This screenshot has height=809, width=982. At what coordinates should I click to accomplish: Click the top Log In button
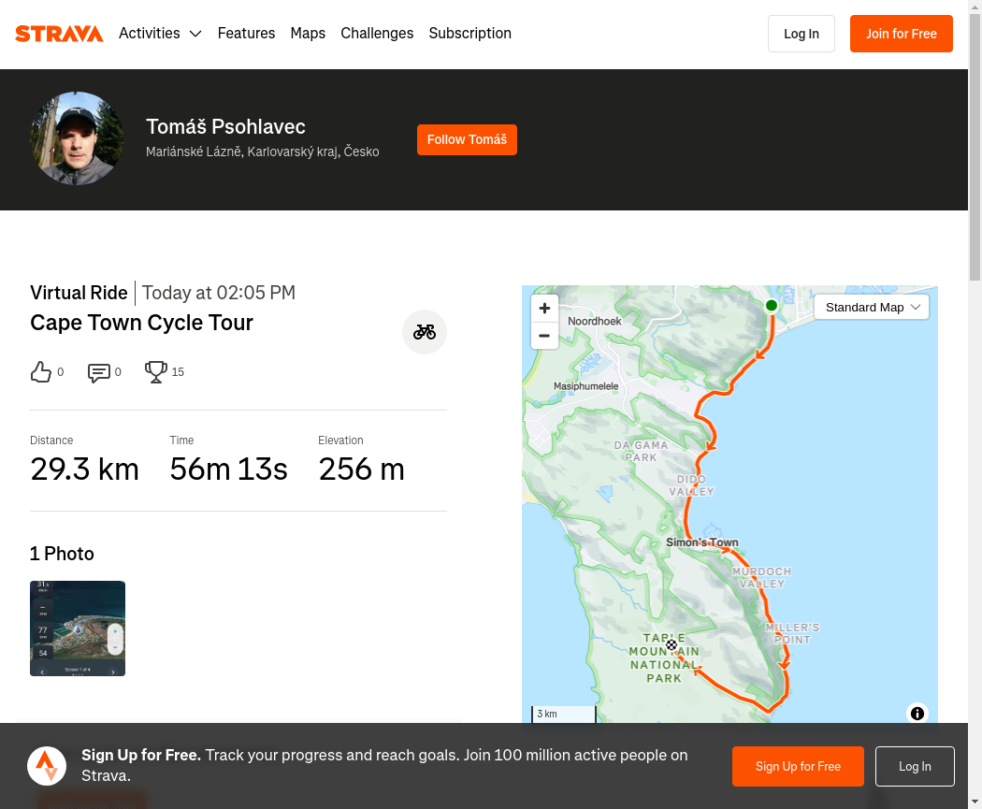click(x=801, y=34)
